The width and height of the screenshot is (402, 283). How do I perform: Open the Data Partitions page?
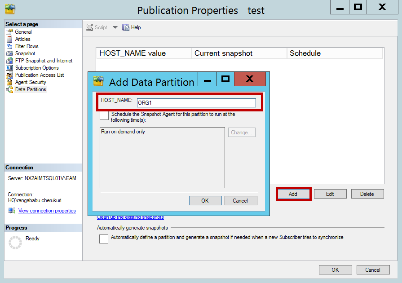point(31,89)
